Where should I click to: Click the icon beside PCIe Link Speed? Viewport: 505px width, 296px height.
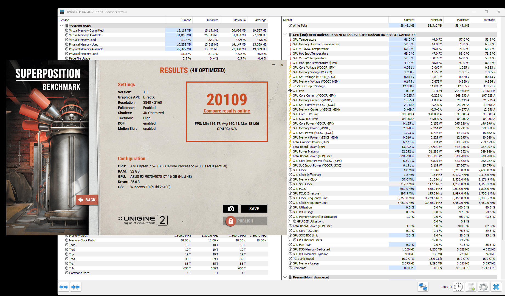pos(290,259)
